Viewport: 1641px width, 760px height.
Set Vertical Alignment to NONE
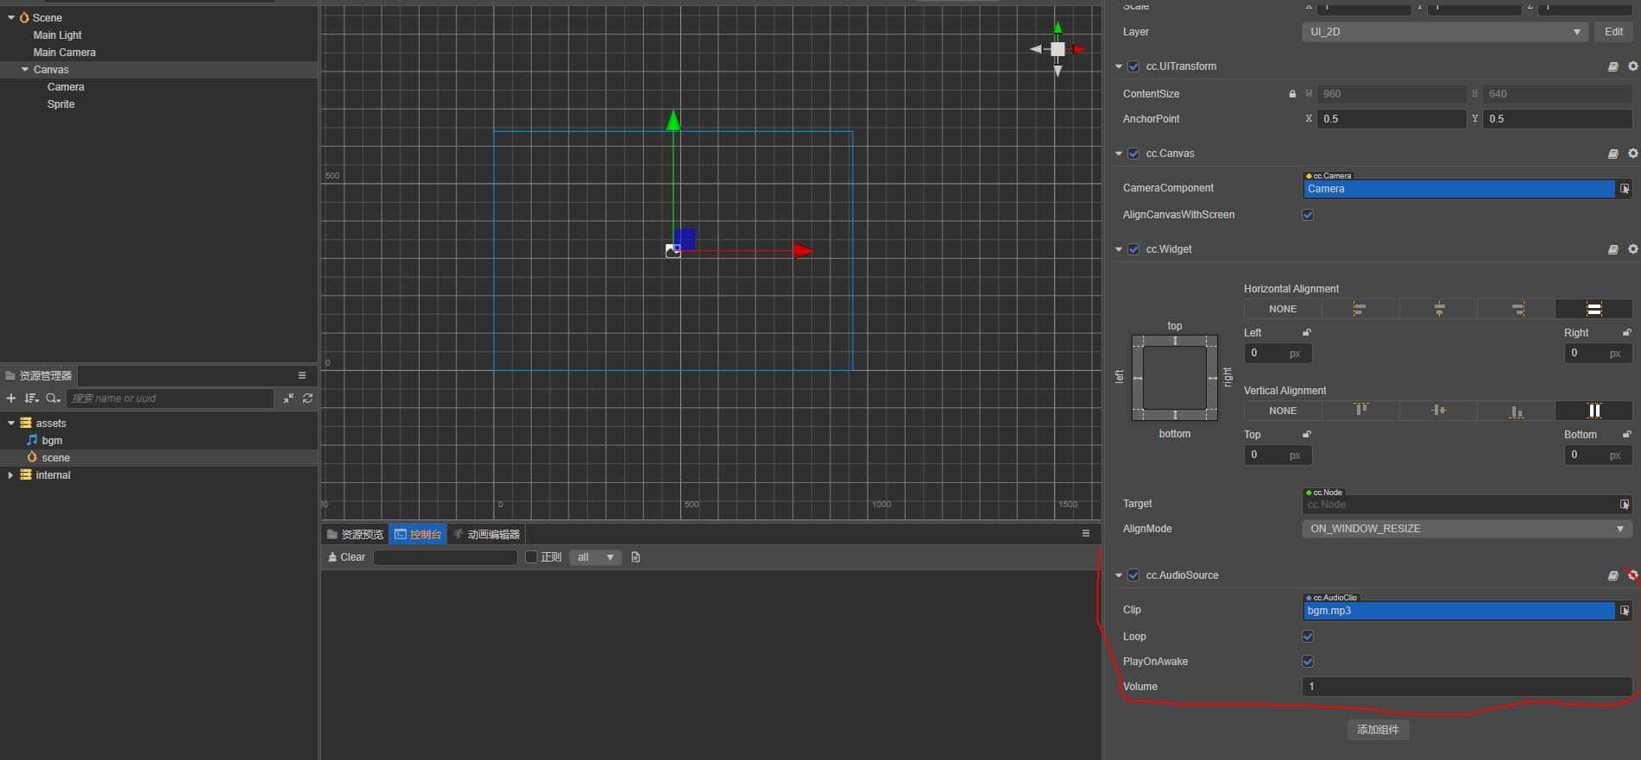coord(1283,411)
